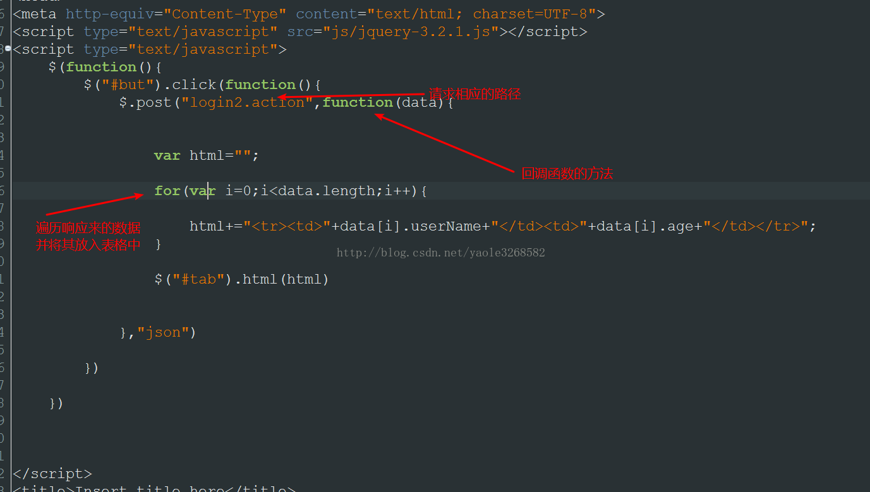Image resolution: width=870 pixels, height=492 pixels.
Task: Click the meta tag name
Action: [x=39, y=14]
